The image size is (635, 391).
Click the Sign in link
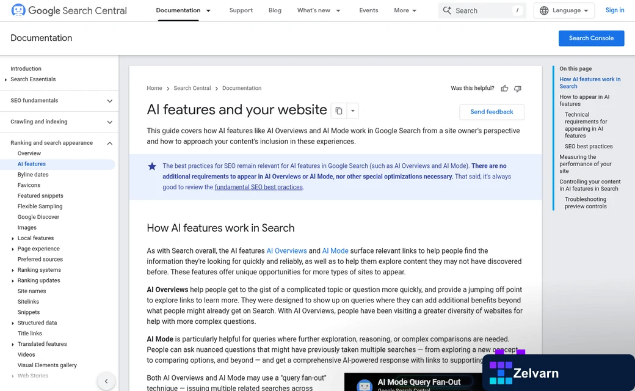(x=615, y=10)
